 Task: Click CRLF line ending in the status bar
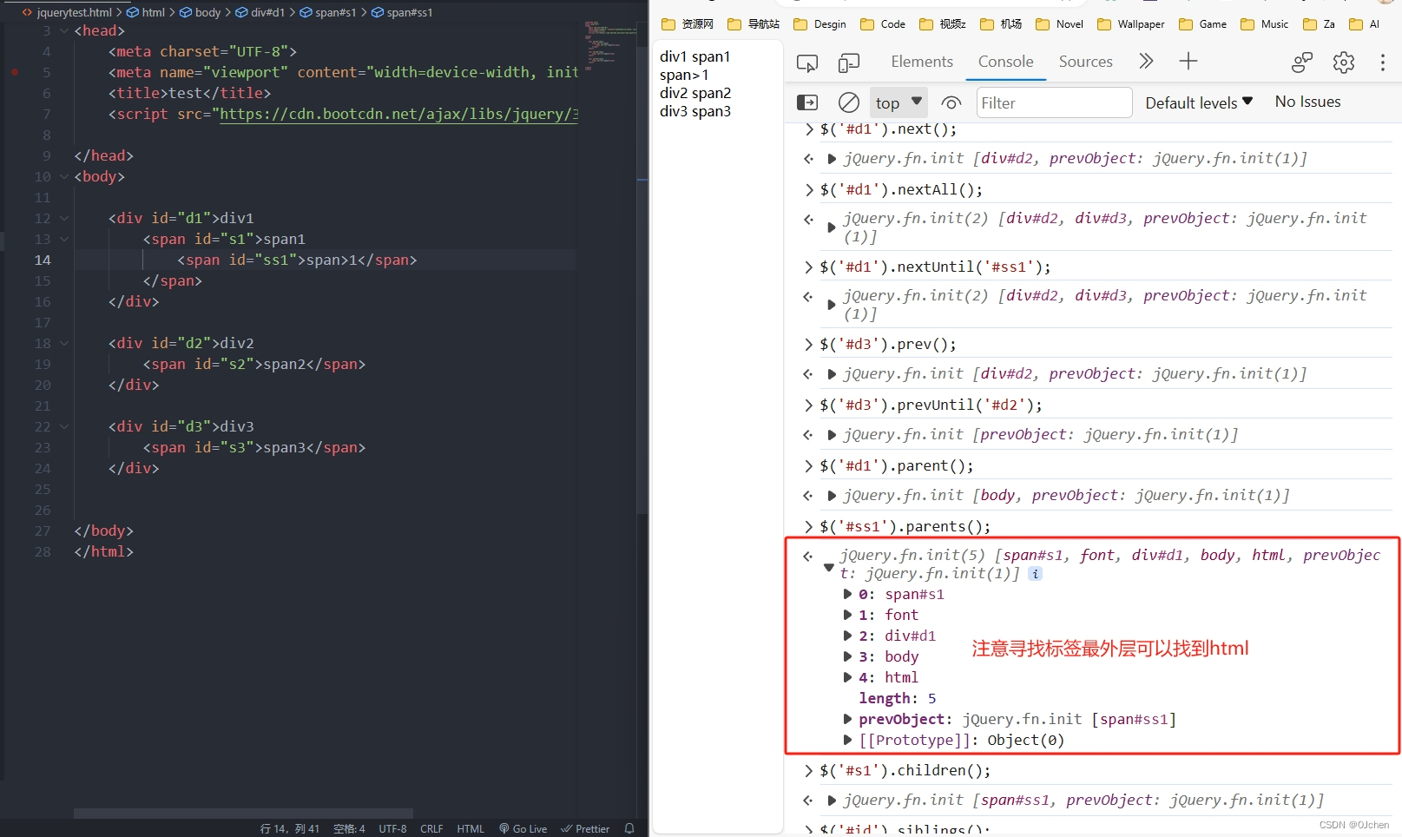click(431, 828)
